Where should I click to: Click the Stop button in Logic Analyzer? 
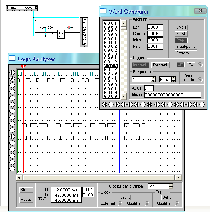coord(26,190)
